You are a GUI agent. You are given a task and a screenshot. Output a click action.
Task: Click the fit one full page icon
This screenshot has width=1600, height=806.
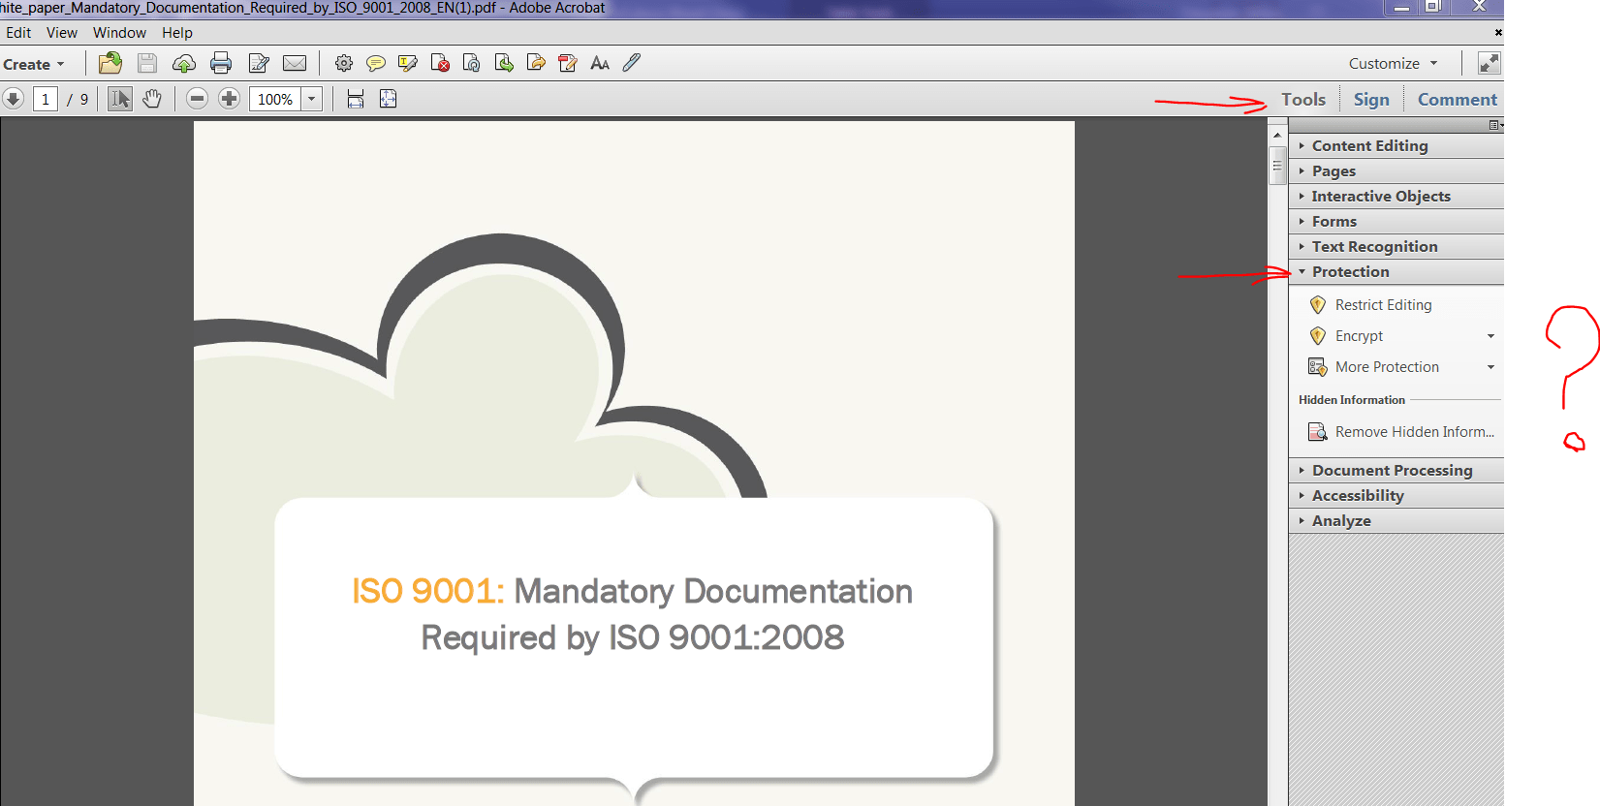pyautogui.click(x=388, y=99)
